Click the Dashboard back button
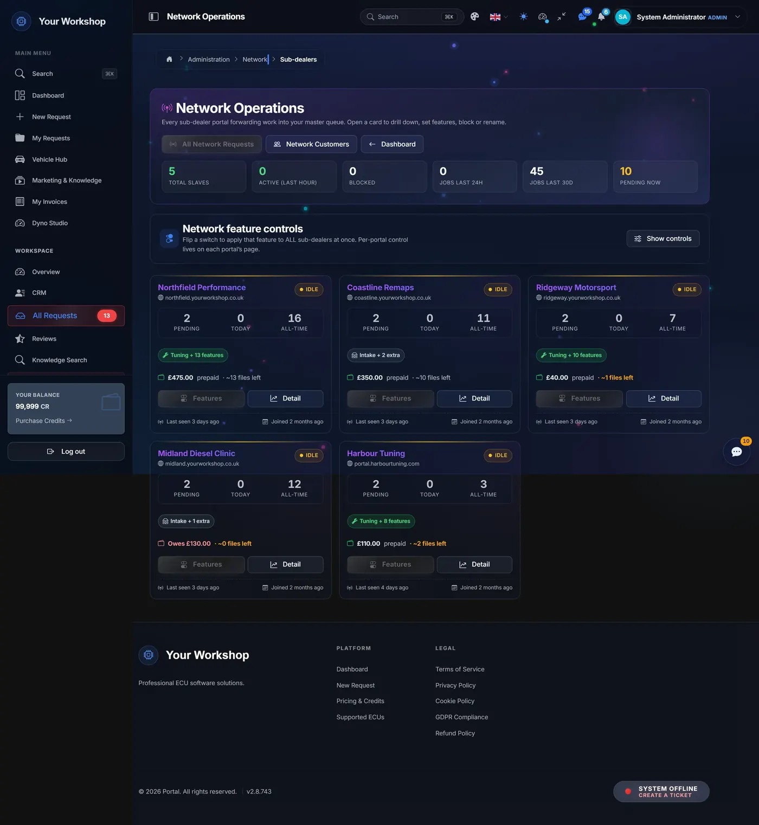Viewport: 759px width, 825px height. click(x=392, y=144)
